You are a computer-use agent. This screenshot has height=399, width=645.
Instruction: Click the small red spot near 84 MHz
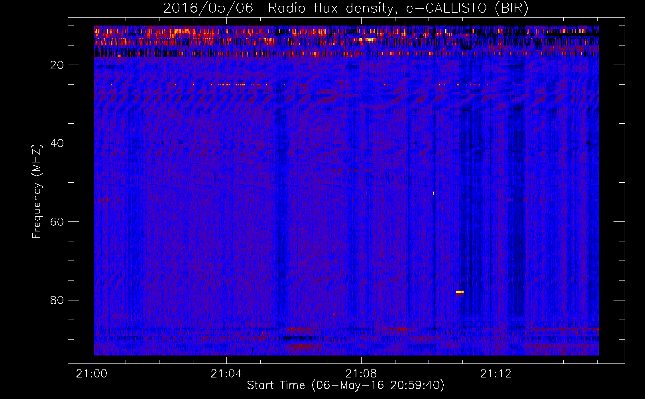pos(334,314)
